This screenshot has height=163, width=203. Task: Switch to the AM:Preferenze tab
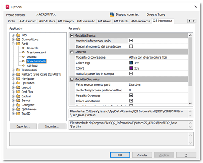(141, 21)
